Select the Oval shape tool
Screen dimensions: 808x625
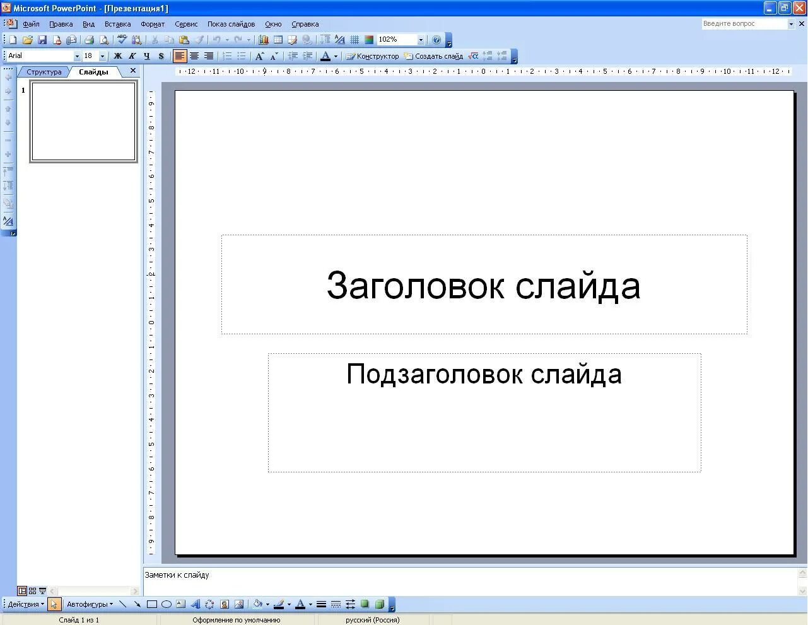coord(166,604)
